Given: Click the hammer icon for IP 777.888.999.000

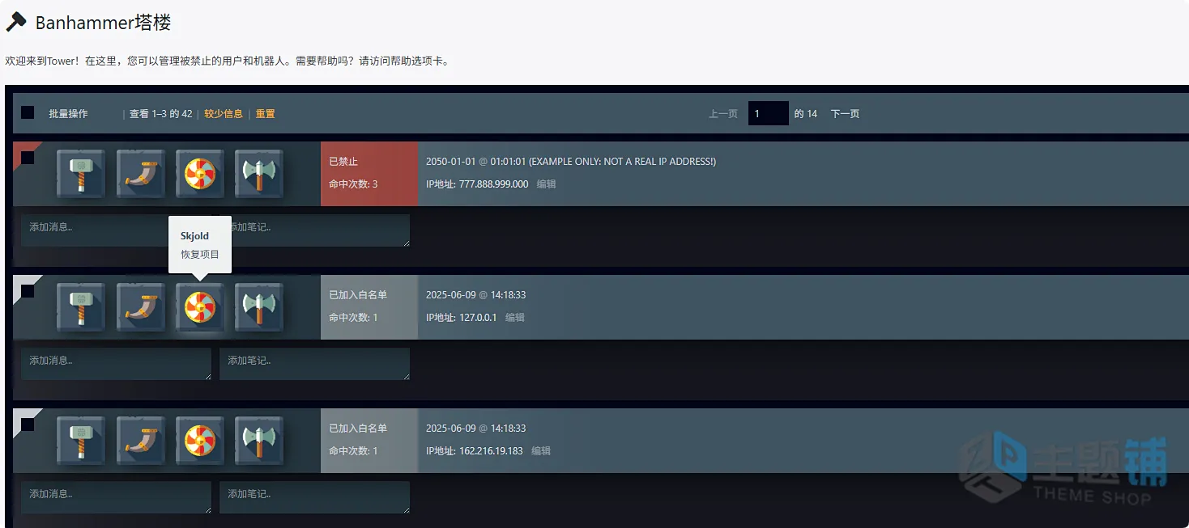Looking at the screenshot, I should click(81, 174).
